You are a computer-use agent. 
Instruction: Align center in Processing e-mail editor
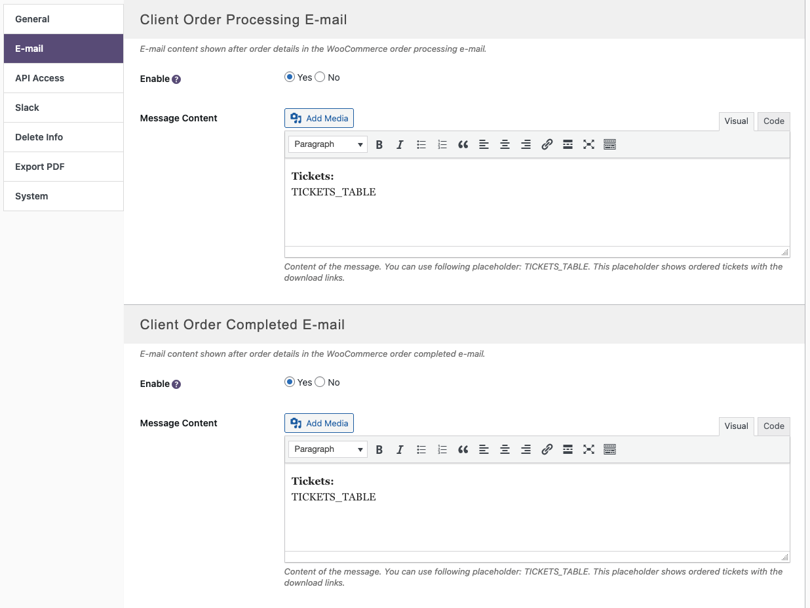point(505,145)
